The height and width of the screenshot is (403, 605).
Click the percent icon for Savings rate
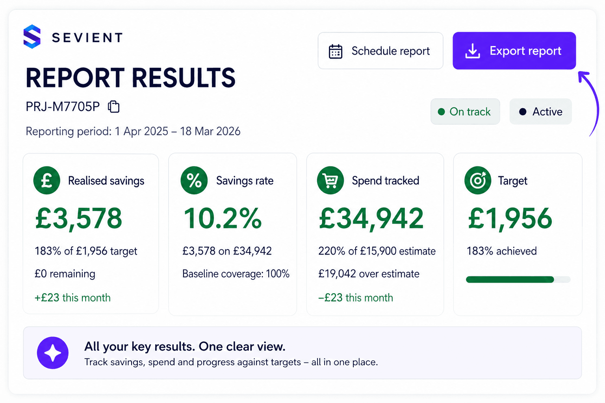(x=194, y=181)
